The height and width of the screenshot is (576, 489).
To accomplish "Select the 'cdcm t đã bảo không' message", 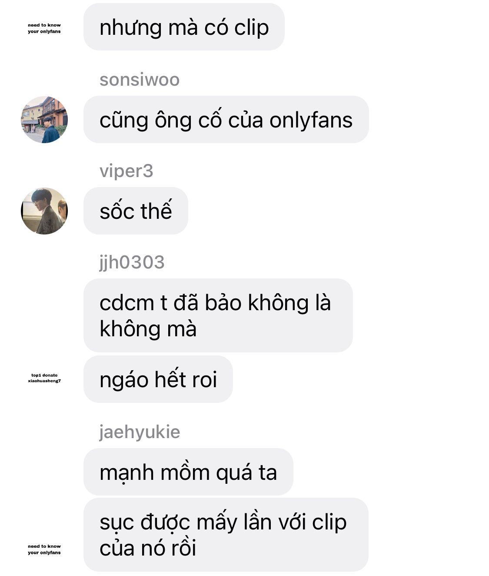I will (218, 315).
